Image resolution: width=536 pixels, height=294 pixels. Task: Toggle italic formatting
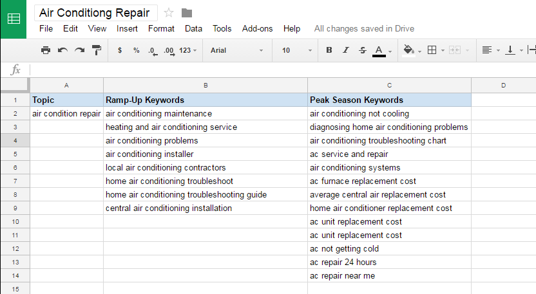pos(345,50)
